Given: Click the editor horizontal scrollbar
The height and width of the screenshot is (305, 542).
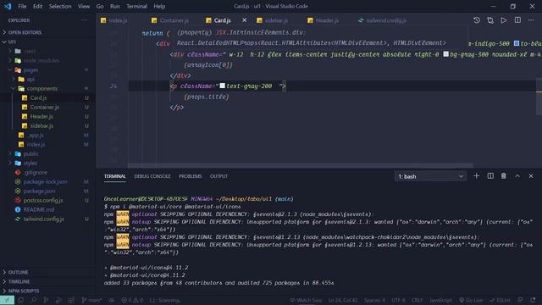Looking at the screenshot, I should tap(301, 166).
